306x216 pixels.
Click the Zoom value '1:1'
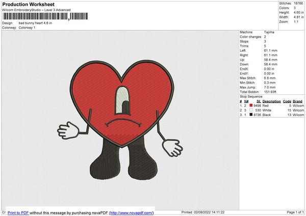click(296, 22)
